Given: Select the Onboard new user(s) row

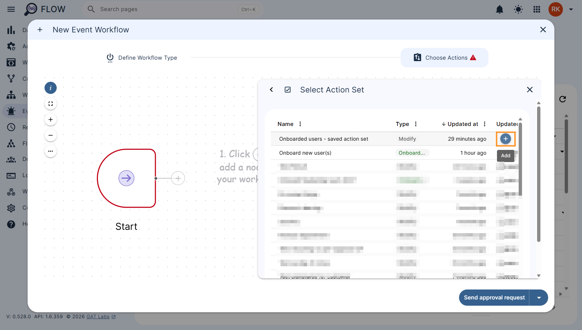Looking at the screenshot, I should (x=395, y=153).
